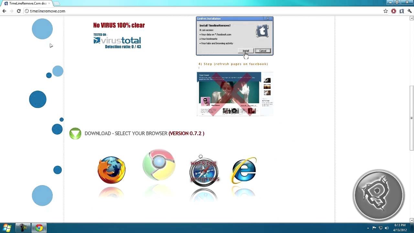Download the Firefox version of the extension
This screenshot has width=414, height=233.
click(112, 170)
